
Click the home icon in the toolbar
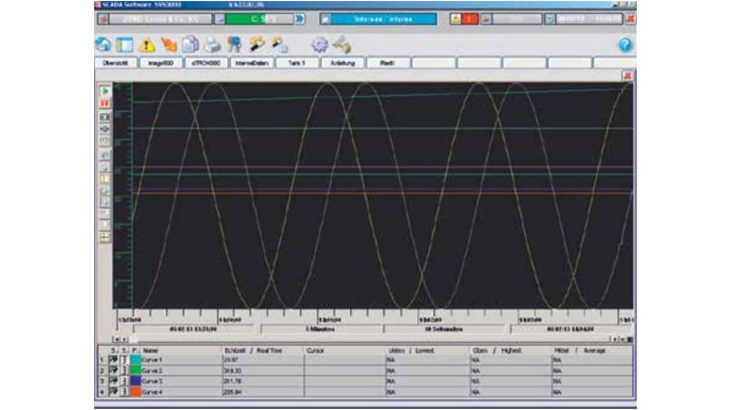(103, 45)
